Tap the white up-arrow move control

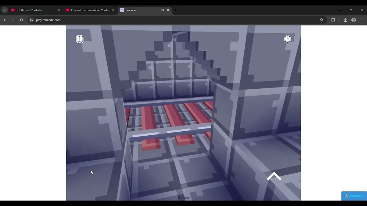(x=274, y=176)
